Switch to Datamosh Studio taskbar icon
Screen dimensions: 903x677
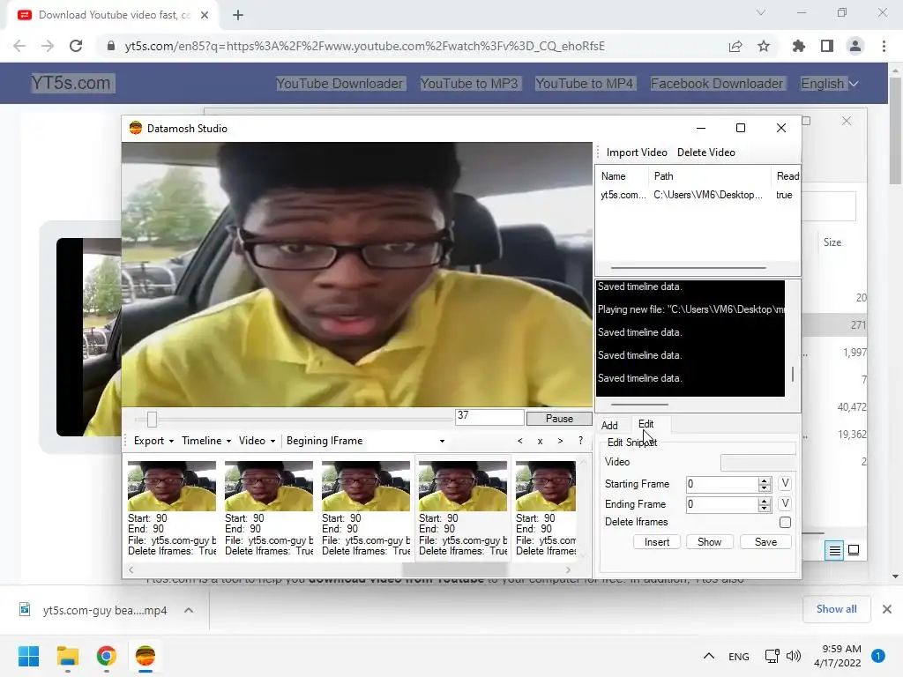[146, 656]
